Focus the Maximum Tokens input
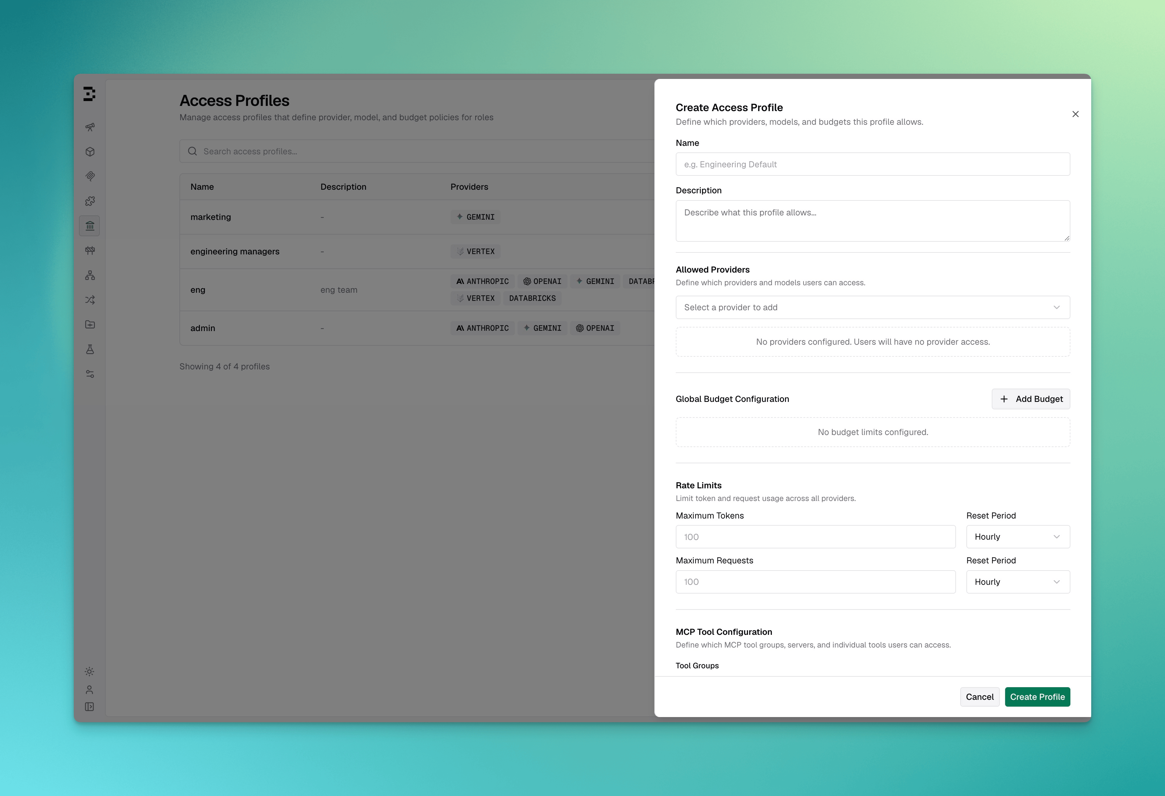The height and width of the screenshot is (796, 1165). click(816, 537)
